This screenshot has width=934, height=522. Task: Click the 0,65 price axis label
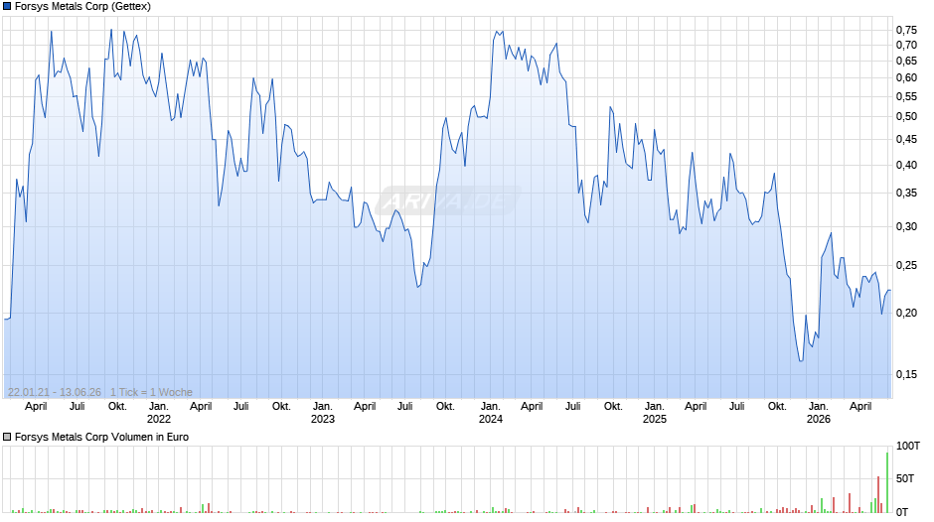click(x=906, y=61)
